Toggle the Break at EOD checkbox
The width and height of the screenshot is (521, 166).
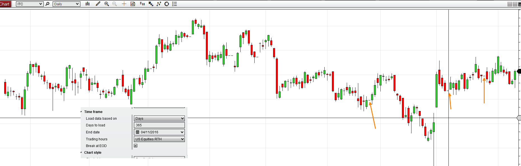[x=136, y=146]
